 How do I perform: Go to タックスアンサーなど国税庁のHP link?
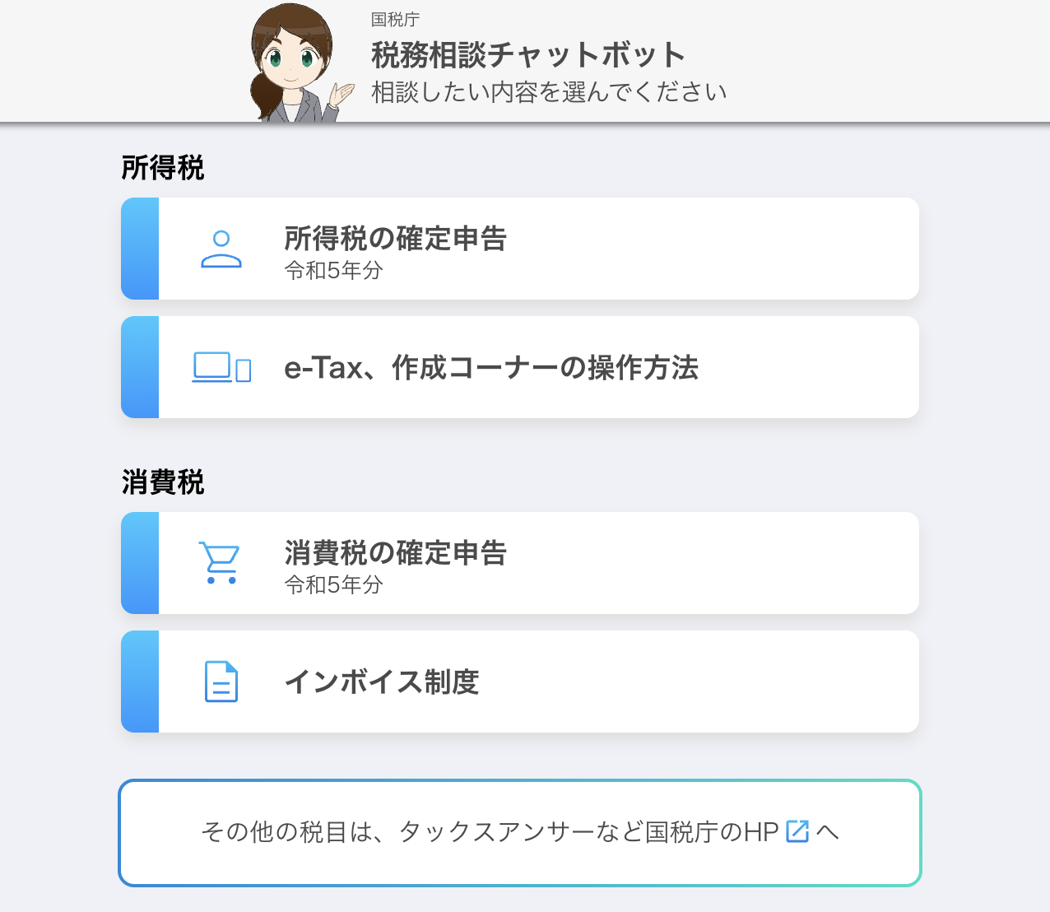pyautogui.click(x=520, y=832)
